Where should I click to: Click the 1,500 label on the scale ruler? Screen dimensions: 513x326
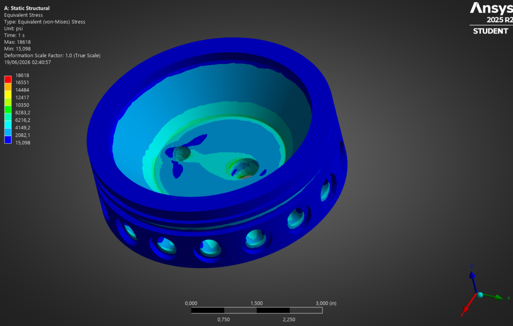tap(257, 303)
